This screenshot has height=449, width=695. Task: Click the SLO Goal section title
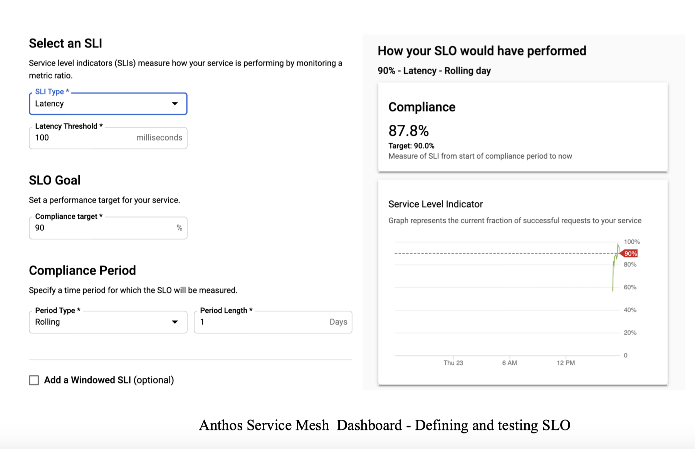pyautogui.click(x=54, y=180)
